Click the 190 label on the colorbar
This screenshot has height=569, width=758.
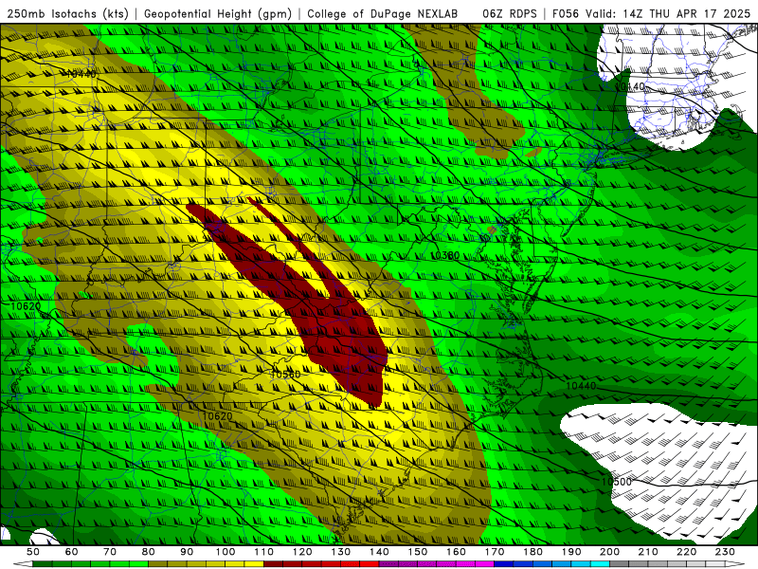(571, 552)
